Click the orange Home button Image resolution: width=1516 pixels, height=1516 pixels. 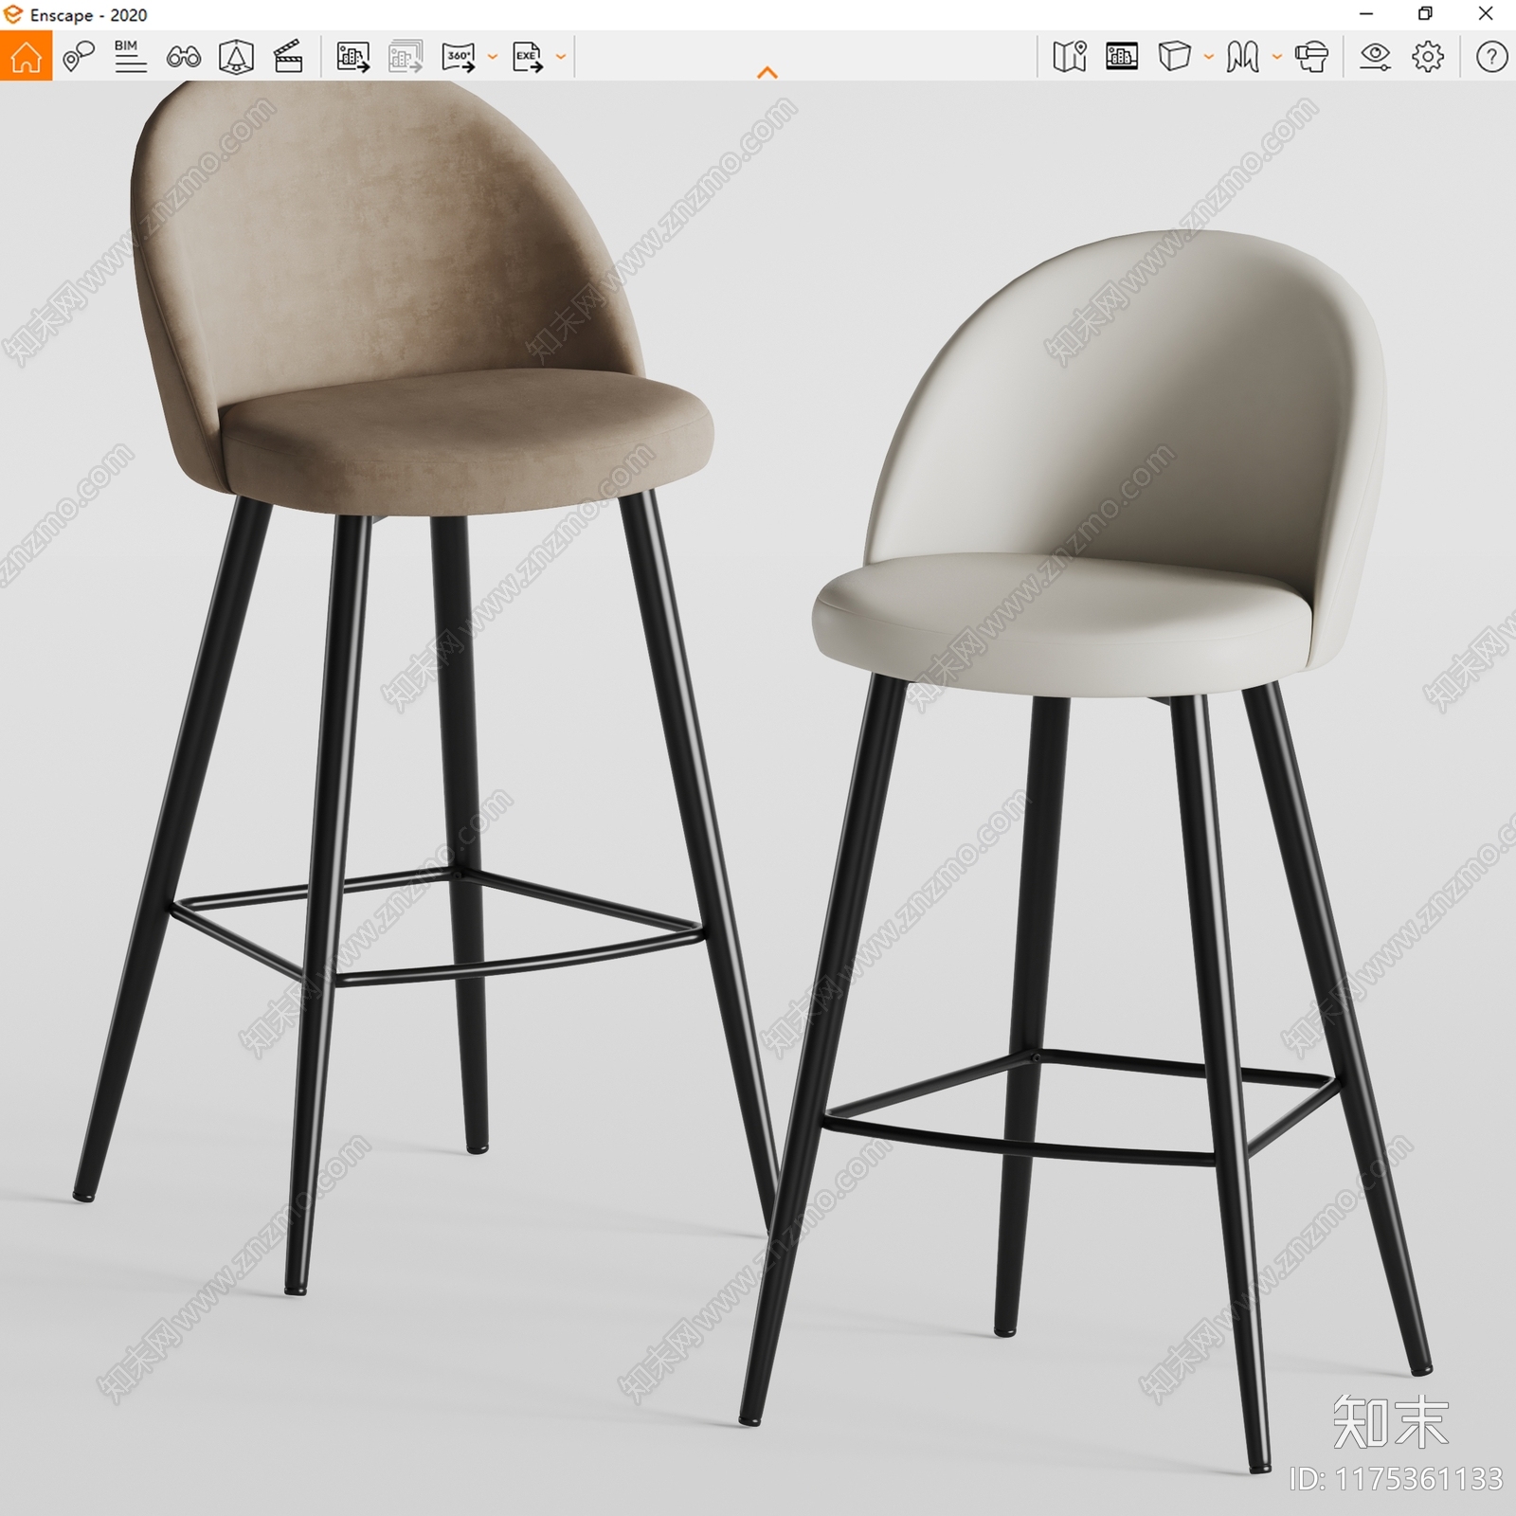(x=26, y=56)
